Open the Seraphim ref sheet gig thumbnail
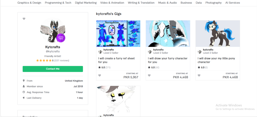 click(x=118, y=34)
